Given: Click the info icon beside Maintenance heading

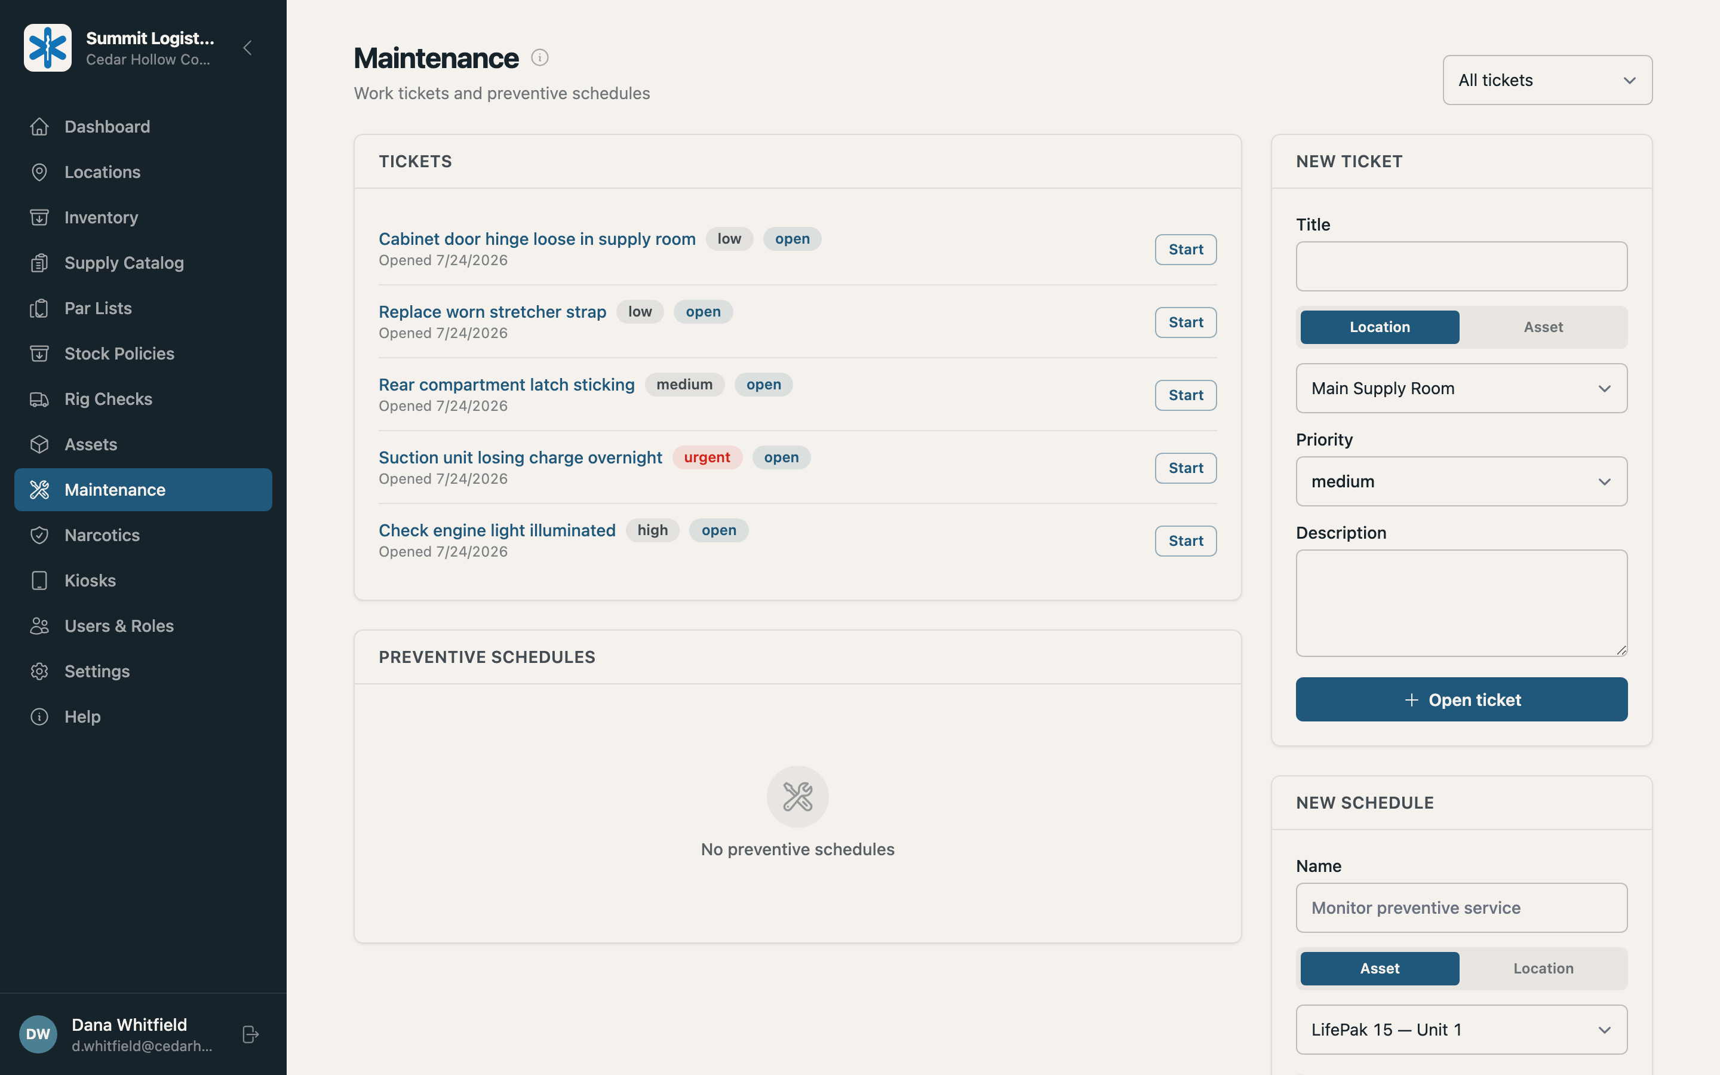Looking at the screenshot, I should click(540, 57).
